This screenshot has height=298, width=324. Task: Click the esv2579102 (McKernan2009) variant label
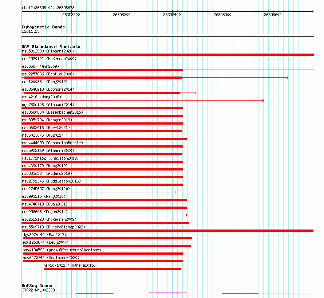pos(49,59)
